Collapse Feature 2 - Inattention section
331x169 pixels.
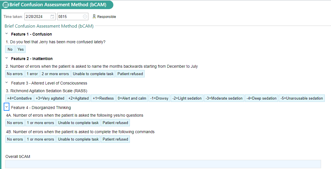pos(7,58)
